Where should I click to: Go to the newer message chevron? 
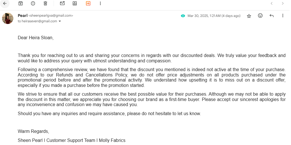tap(272, 3)
